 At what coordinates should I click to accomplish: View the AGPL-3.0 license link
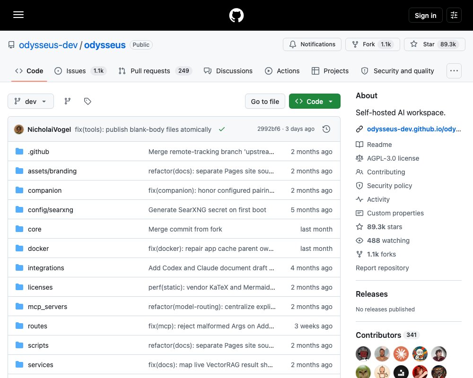(393, 158)
